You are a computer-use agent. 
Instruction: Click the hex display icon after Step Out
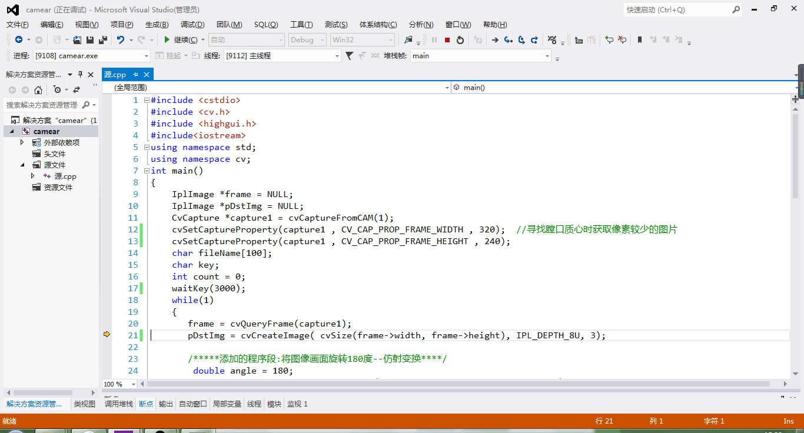552,40
